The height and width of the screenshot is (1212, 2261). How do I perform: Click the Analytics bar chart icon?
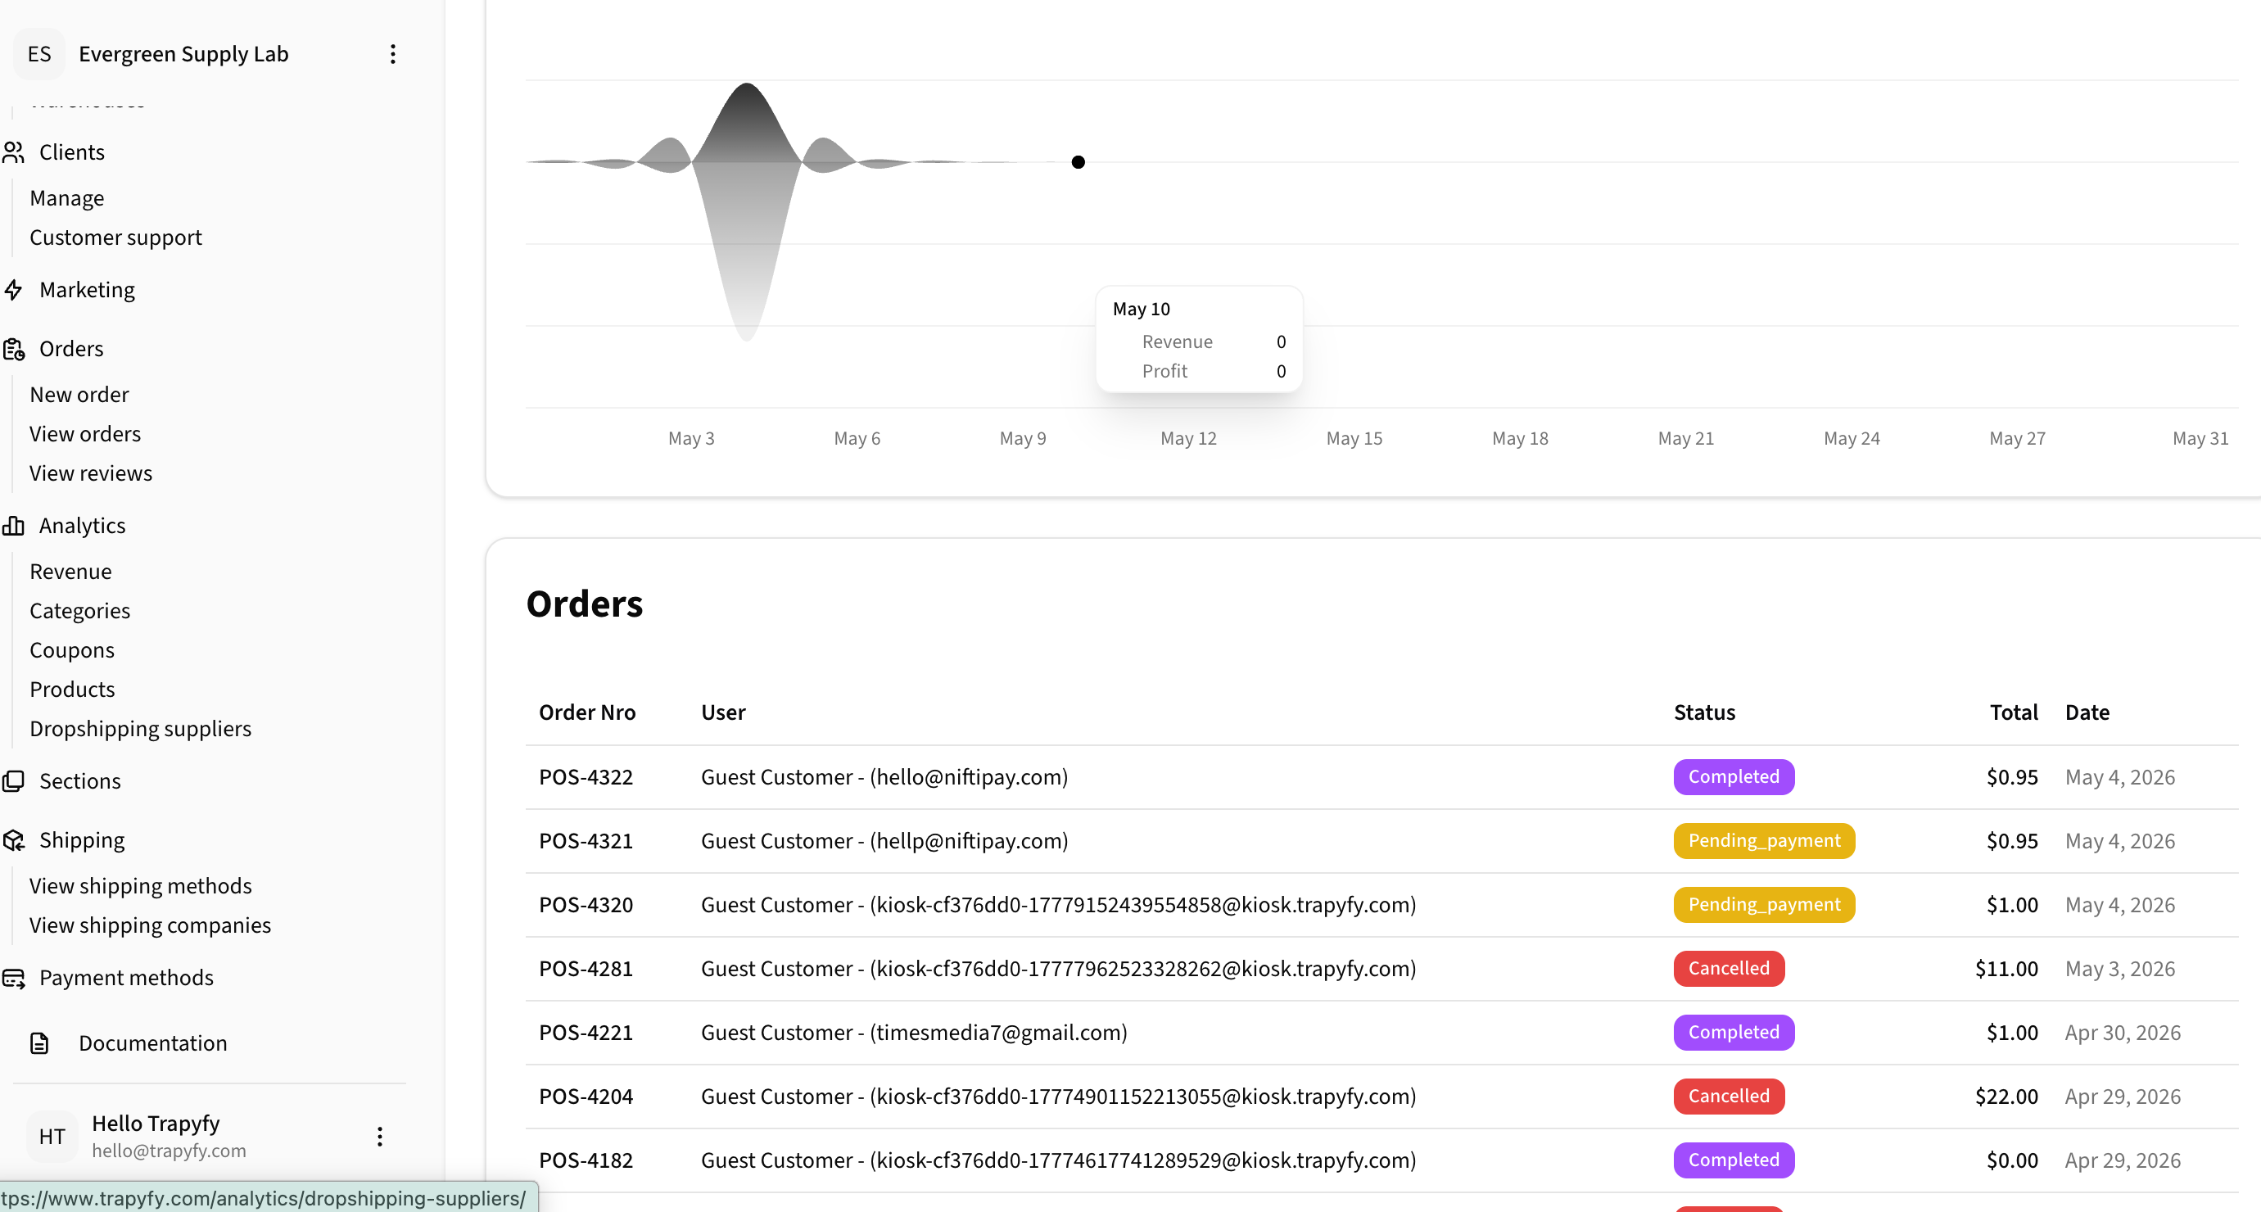[13, 526]
